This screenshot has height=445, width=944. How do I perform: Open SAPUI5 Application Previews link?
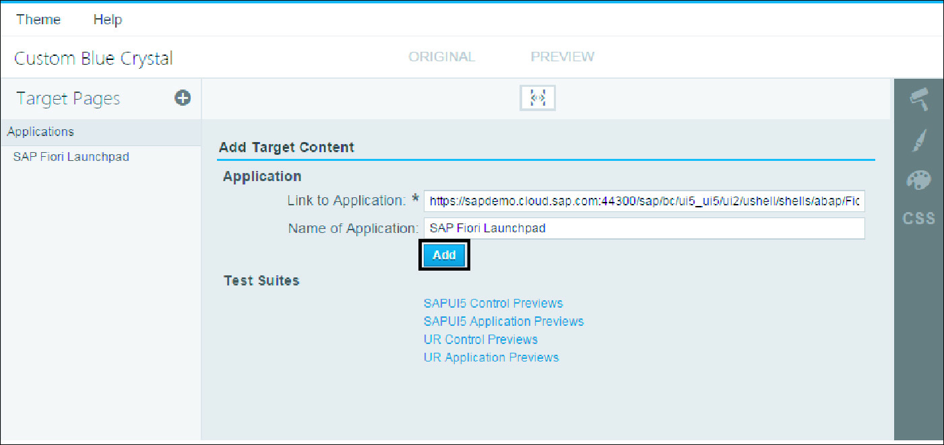[503, 321]
